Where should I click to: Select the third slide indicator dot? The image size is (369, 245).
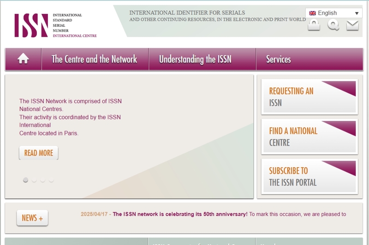point(42,180)
